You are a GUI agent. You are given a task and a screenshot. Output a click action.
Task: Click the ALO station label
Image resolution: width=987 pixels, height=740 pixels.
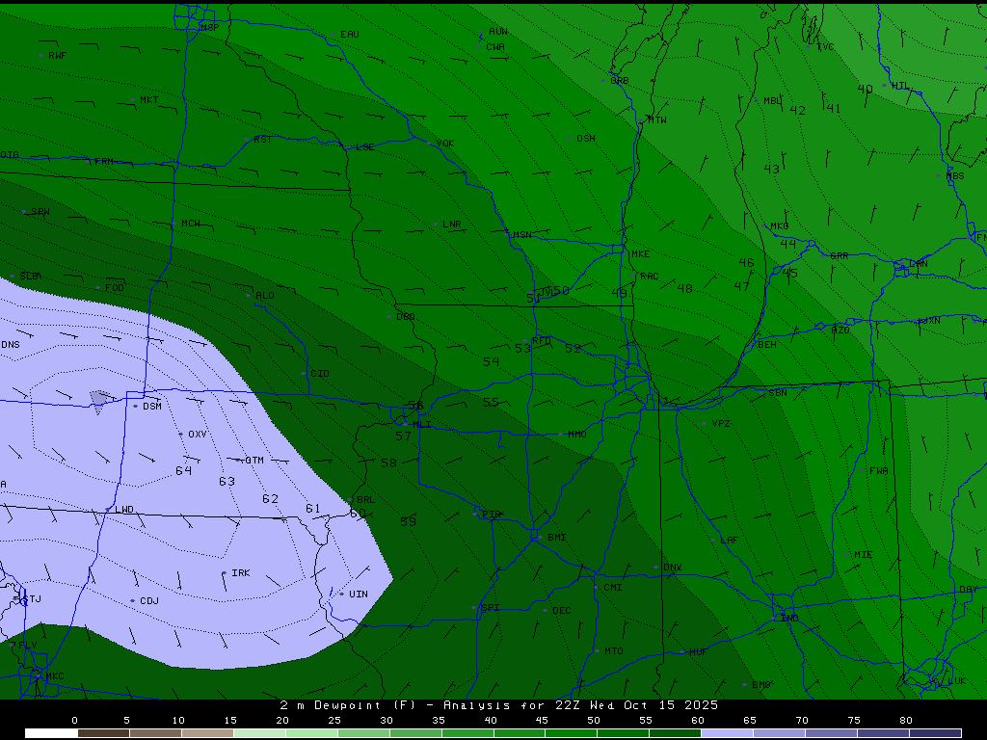[265, 296]
